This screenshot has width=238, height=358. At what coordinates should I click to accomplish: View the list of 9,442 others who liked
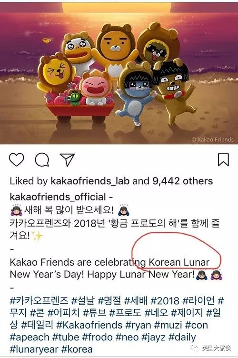pos(183,181)
